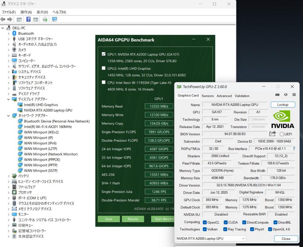Click the NVIDIA logo in GPU-Z
Image resolution: width=303 pixels, height=247 pixels.
pyautogui.click(x=283, y=119)
